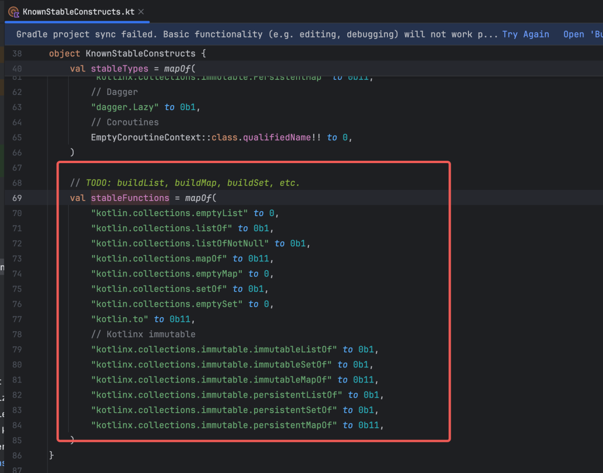Click the Kotlin file icon on the tab
603x473 pixels.
13,12
